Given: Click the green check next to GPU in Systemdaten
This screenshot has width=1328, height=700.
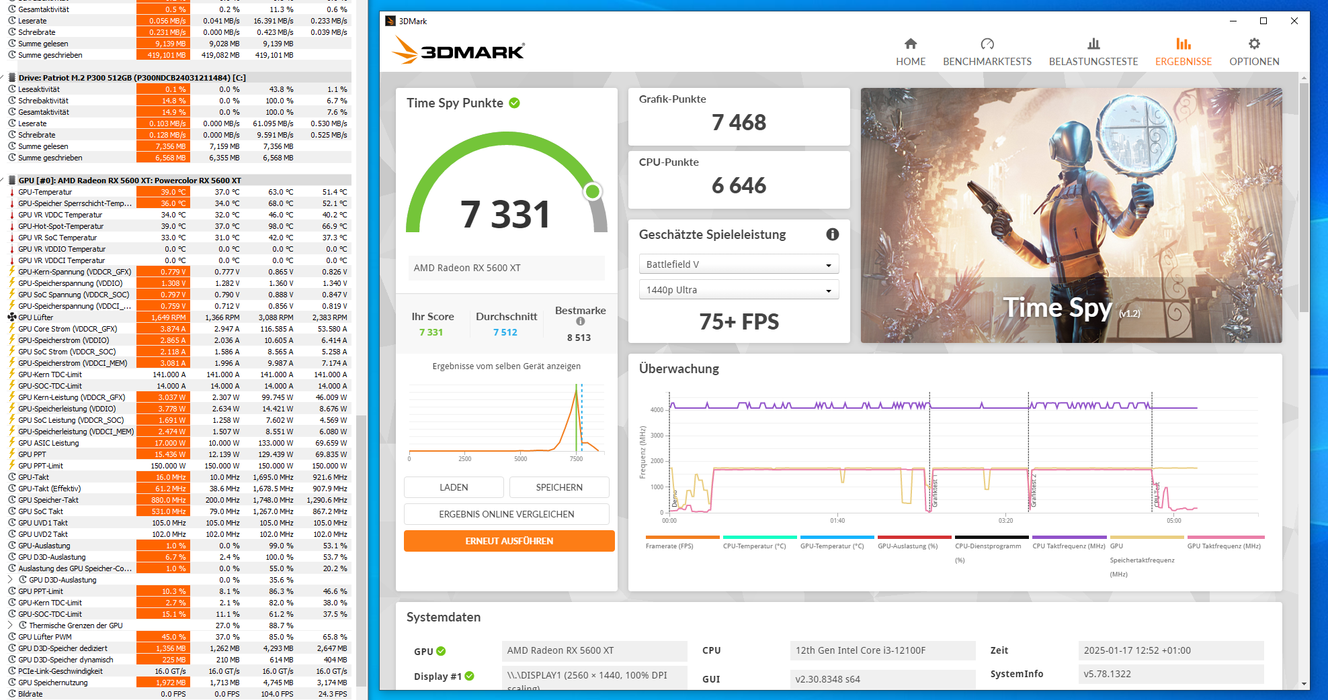Looking at the screenshot, I should pos(442,651).
